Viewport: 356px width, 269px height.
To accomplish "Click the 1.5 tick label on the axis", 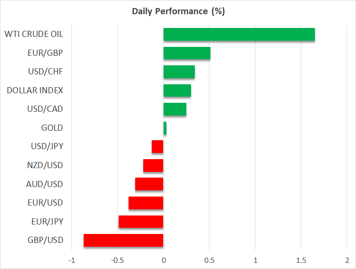I will [301, 260].
